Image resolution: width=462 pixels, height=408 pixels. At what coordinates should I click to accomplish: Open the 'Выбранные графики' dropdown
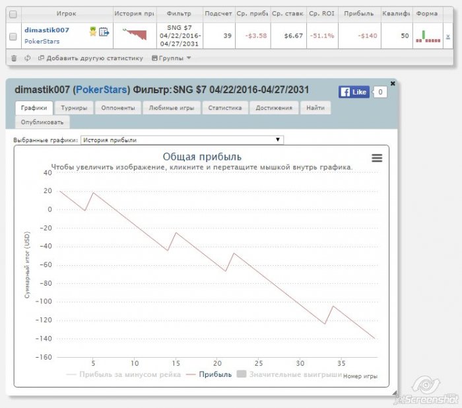[182, 140]
